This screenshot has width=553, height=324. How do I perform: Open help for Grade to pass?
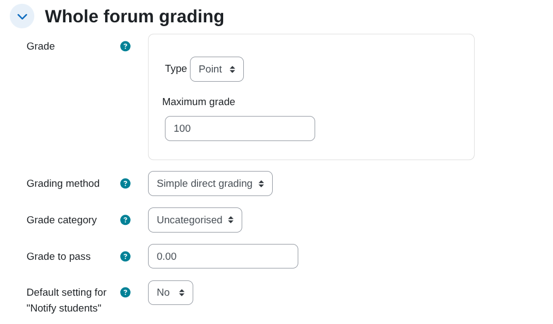pyautogui.click(x=125, y=256)
